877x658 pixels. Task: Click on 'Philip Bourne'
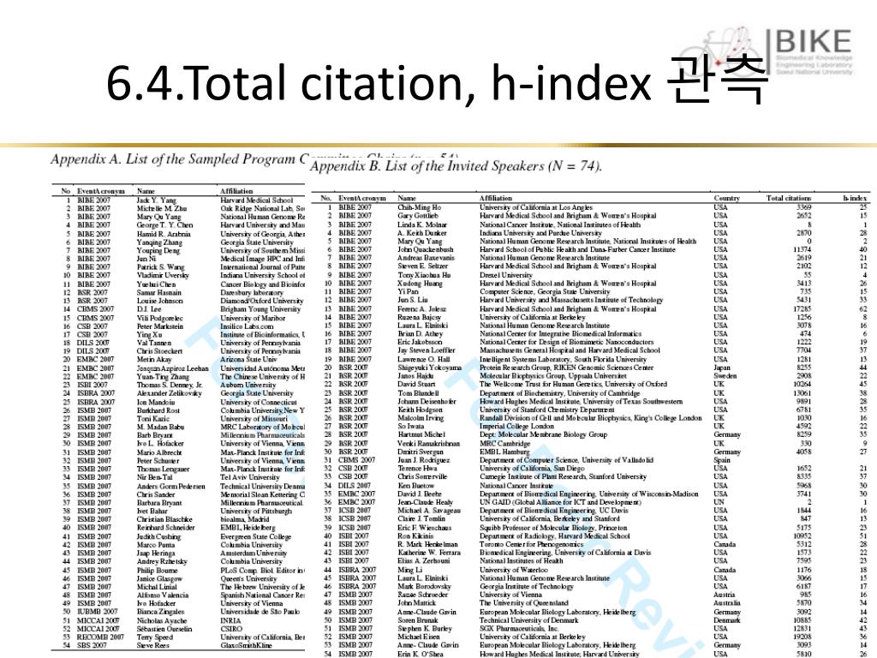tap(157, 570)
